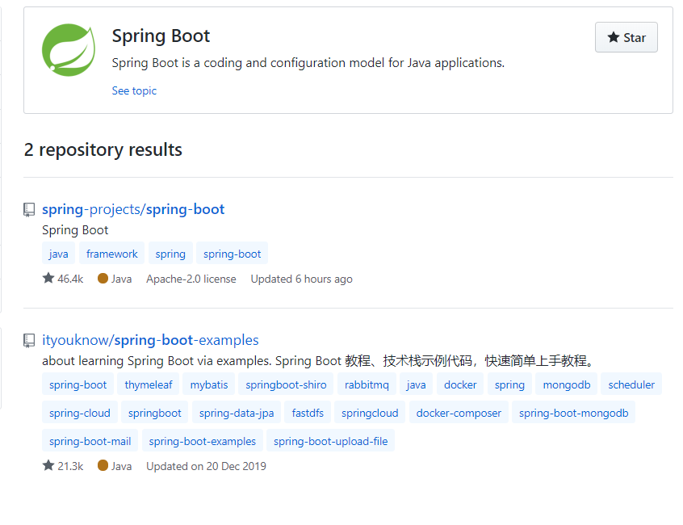
Task: Click repository icon beside spring-projects/spring-boot
Action: [x=29, y=209]
